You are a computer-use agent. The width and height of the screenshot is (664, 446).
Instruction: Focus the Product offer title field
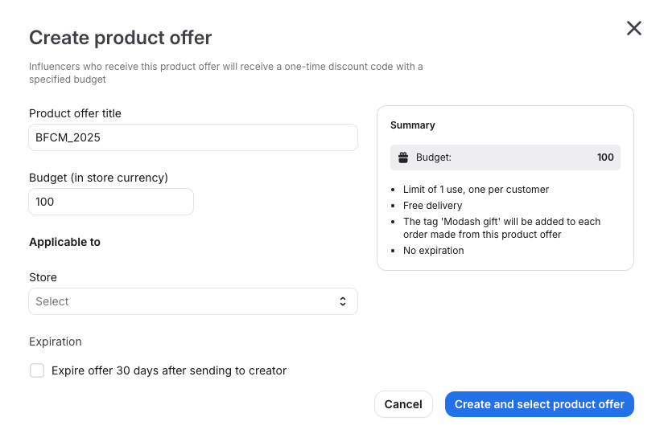[x=193, y=137]
